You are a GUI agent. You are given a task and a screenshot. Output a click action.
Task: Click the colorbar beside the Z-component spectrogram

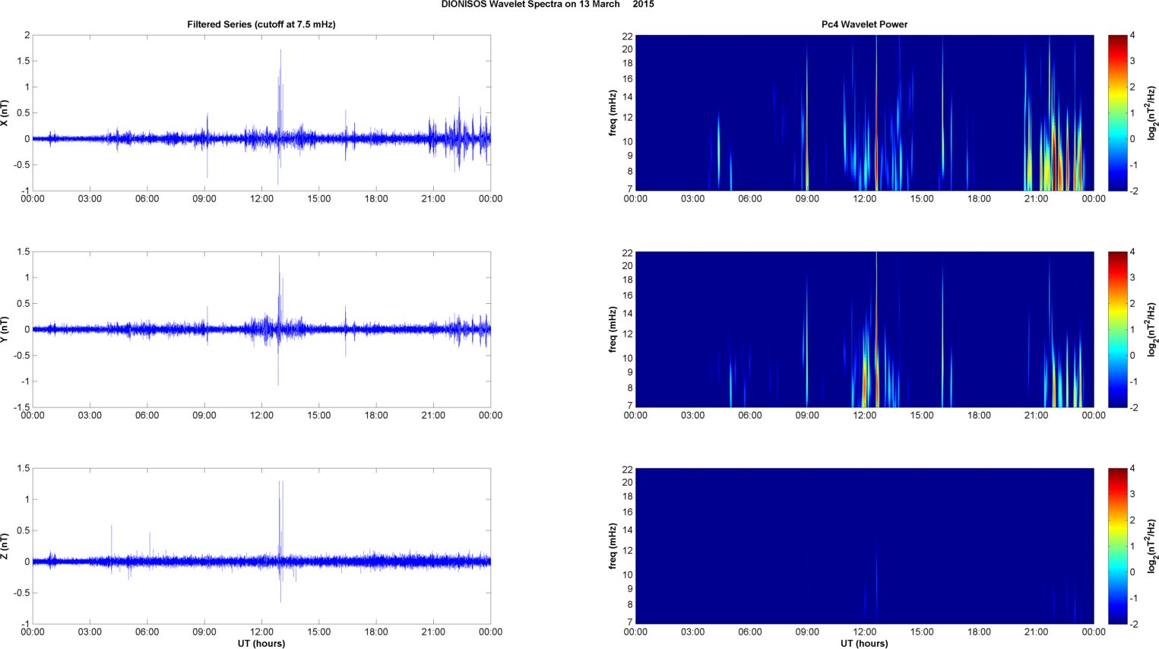[1117, 546]
